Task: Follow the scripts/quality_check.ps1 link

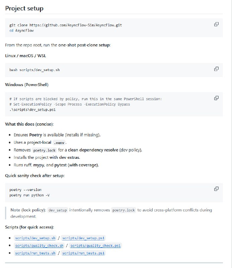Action: [96, 246]
